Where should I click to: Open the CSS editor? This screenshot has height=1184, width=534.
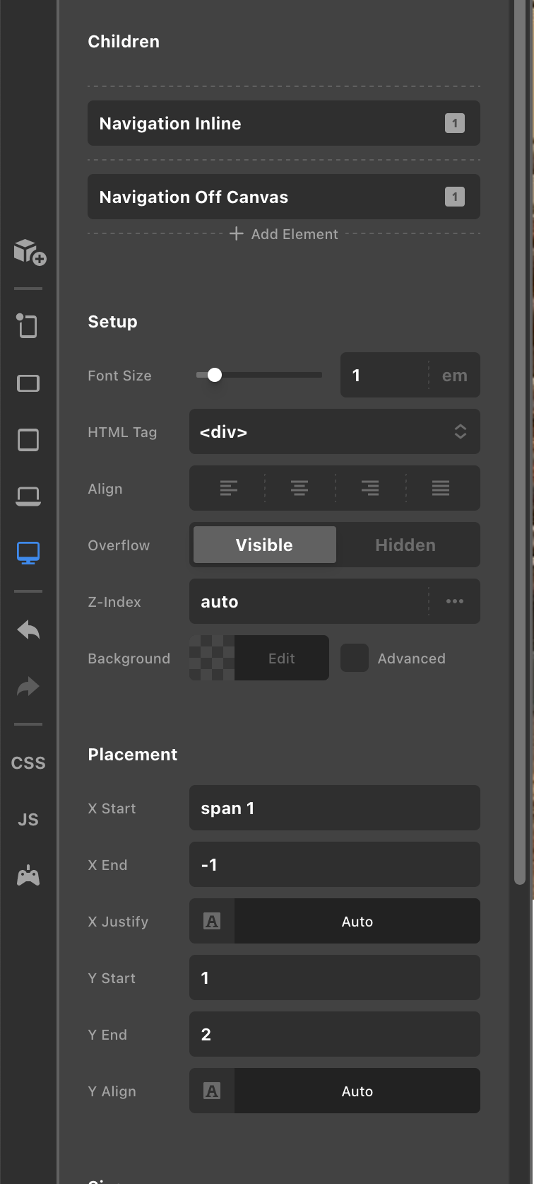tap(28, 763)
